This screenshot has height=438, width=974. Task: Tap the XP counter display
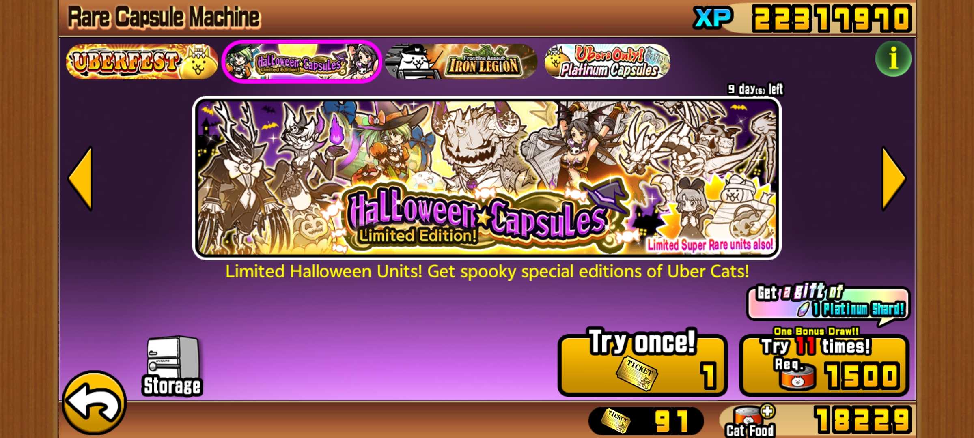pos(802,18)
